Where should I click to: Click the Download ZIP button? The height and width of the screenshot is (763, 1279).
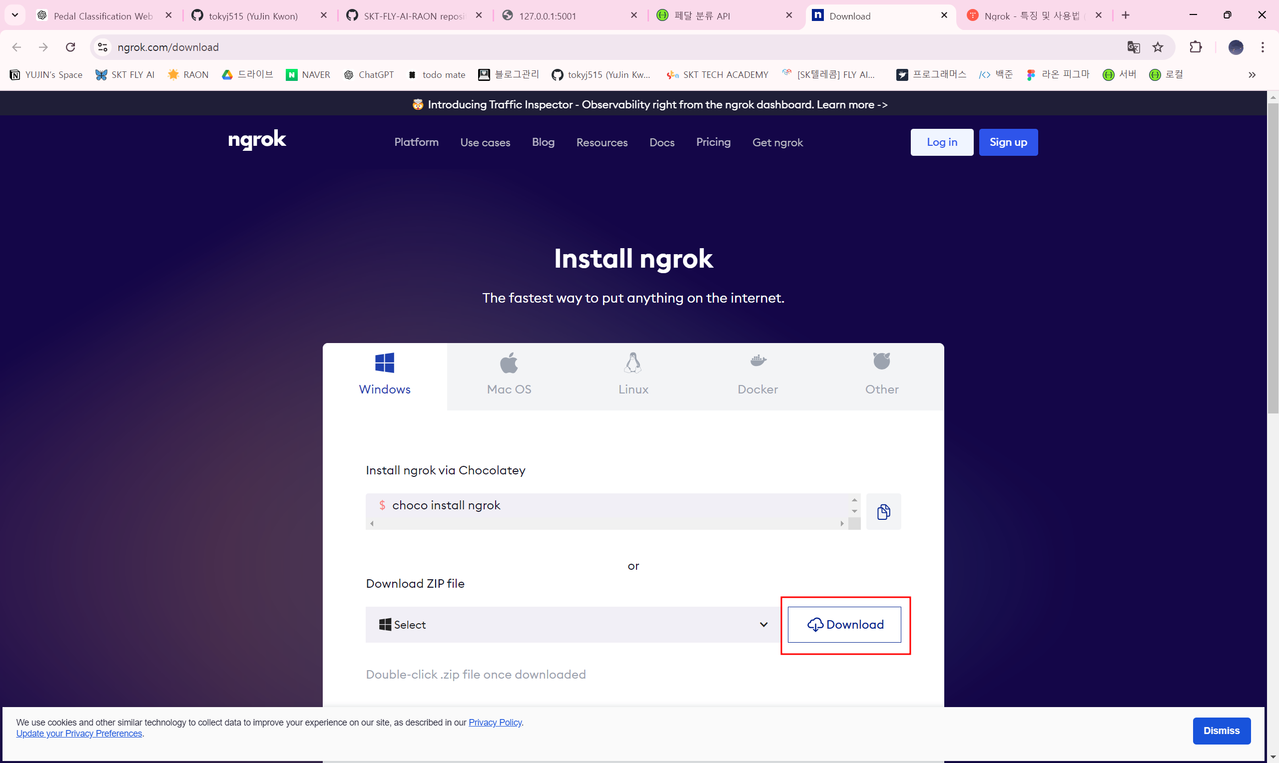pos(844,624)
